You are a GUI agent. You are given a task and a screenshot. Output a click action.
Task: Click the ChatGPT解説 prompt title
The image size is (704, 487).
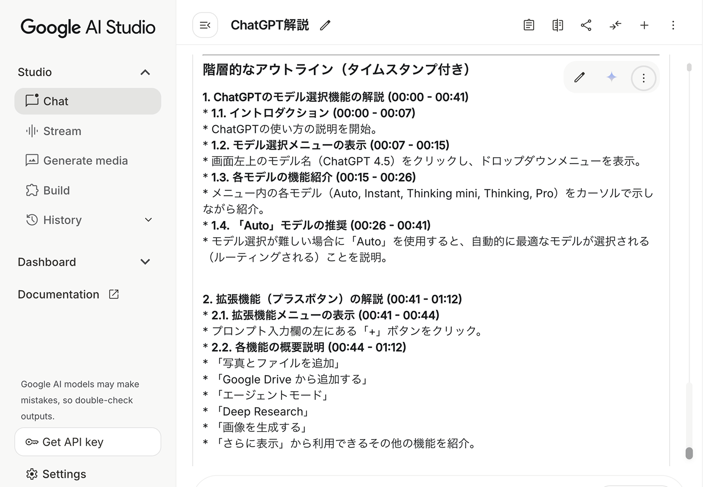tap(270, 26)
